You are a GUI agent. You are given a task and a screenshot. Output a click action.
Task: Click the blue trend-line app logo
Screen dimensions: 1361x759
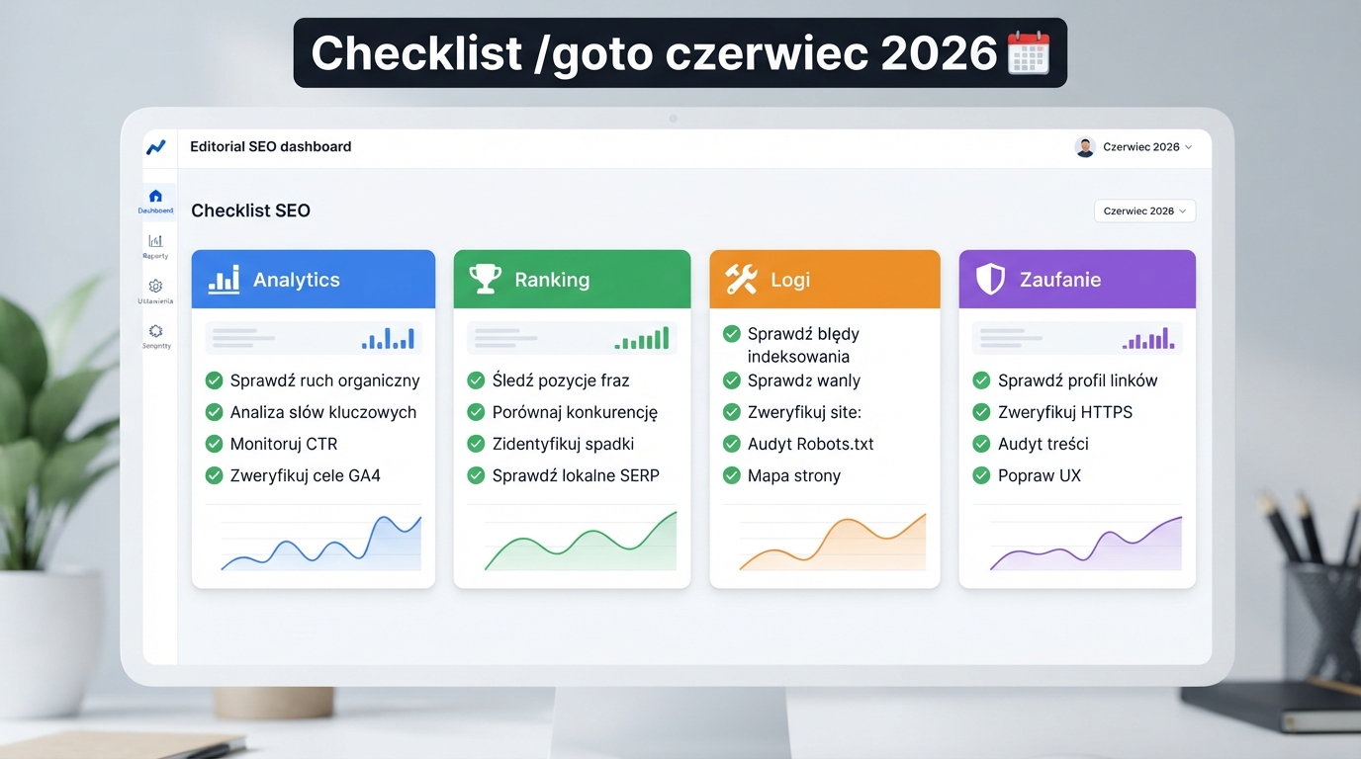point(156,147)
